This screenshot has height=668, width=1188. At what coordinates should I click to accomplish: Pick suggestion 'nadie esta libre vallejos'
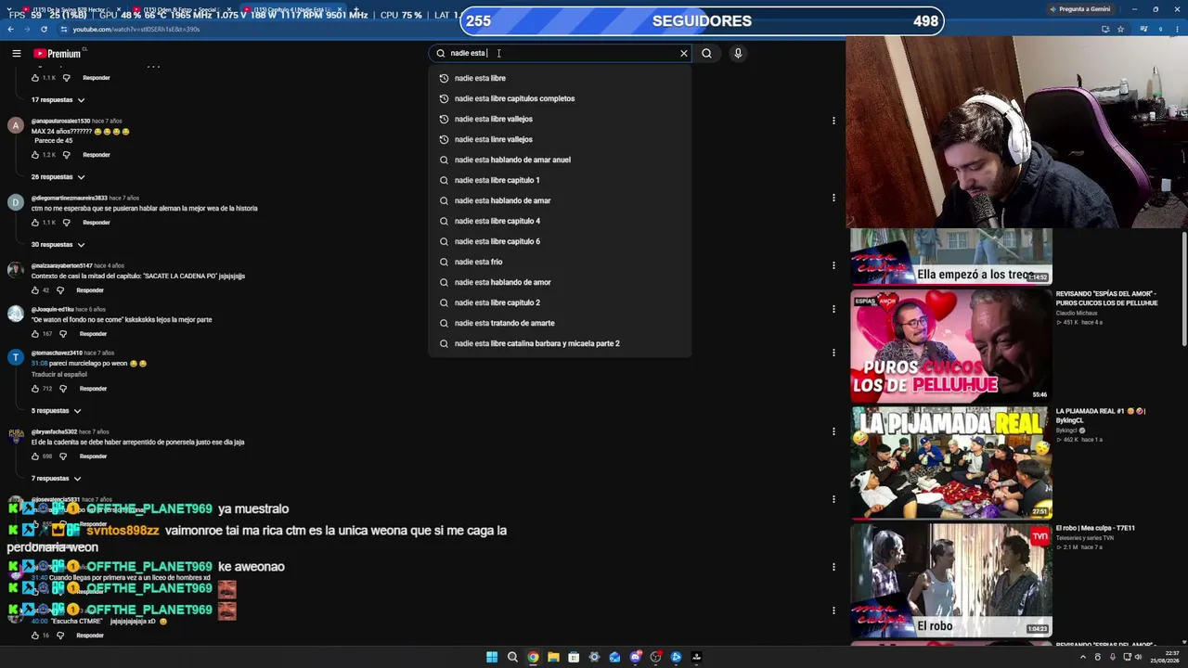pos(560,119)
